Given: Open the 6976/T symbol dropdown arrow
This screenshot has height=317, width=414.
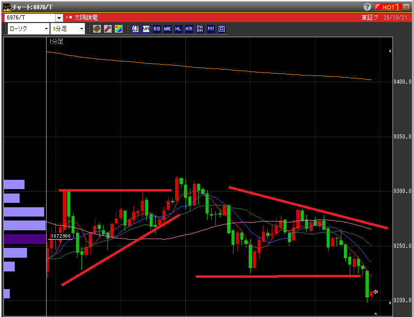Looking at the screenshot, I should 59,18.
